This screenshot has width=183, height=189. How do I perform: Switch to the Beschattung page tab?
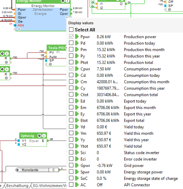click(17, 186)
